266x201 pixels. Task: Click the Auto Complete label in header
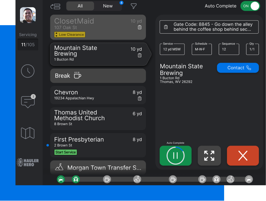(x=220, y=6)
